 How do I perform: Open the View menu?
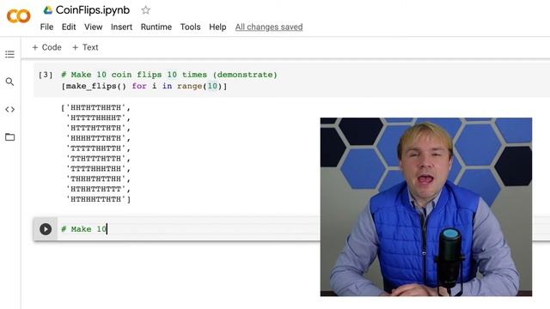(x=94, y=27)
